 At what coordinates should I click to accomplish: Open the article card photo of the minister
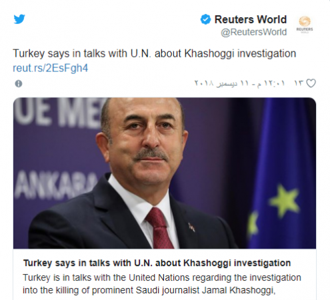(165, 173)
